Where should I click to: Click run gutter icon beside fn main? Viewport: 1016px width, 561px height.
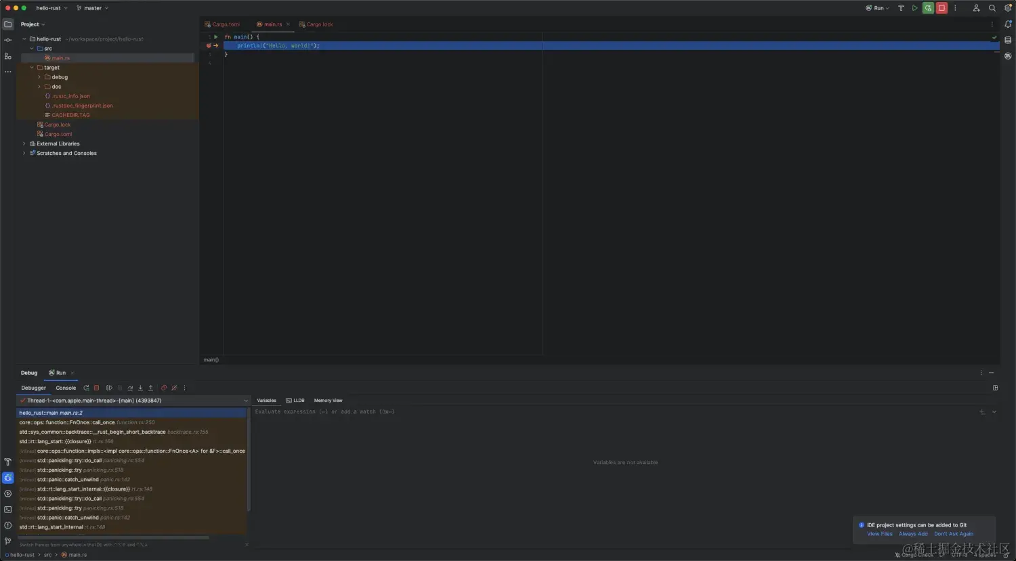coord(216,37)
